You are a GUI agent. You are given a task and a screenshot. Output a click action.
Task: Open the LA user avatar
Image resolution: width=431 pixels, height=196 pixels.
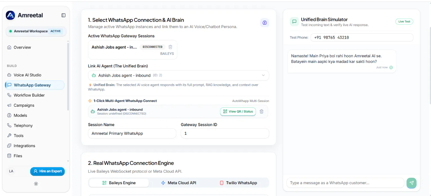(11, 171)
